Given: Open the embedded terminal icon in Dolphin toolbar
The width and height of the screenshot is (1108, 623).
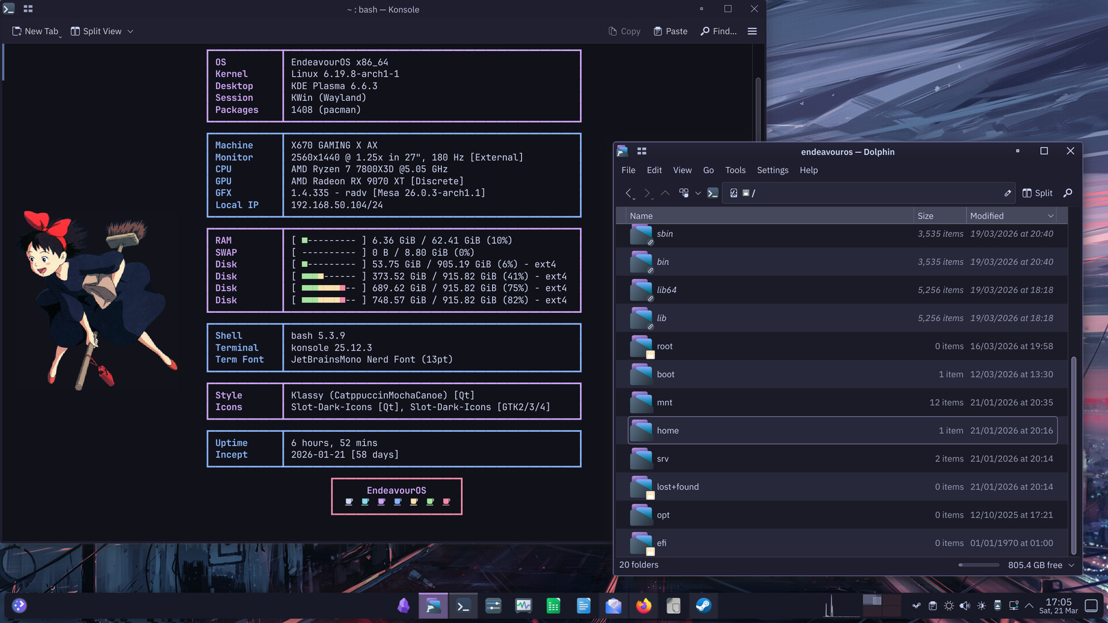Looking at the screenshot, I should click(713, 193).
